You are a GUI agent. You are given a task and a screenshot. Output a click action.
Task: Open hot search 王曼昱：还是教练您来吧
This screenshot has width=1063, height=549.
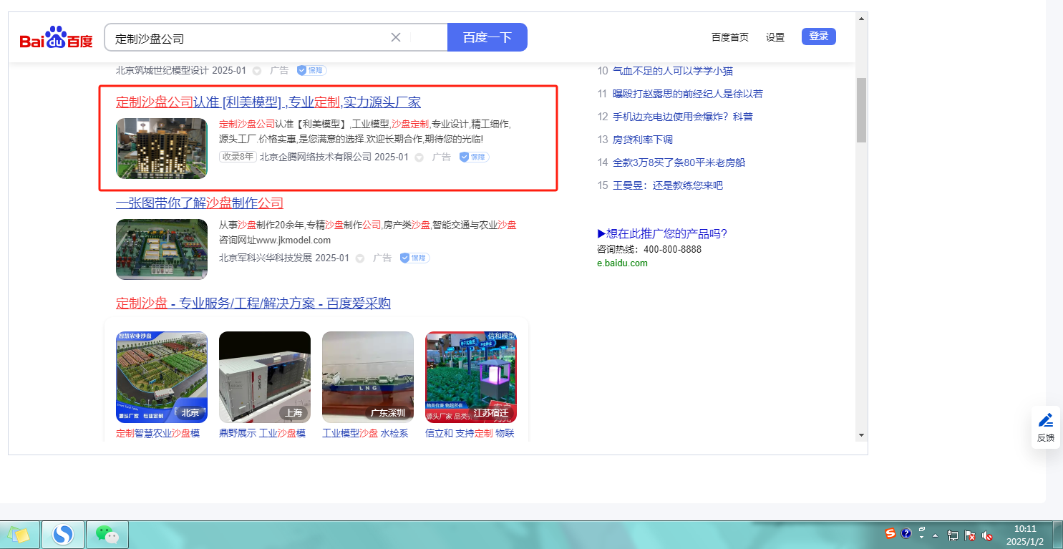[668, 185]
